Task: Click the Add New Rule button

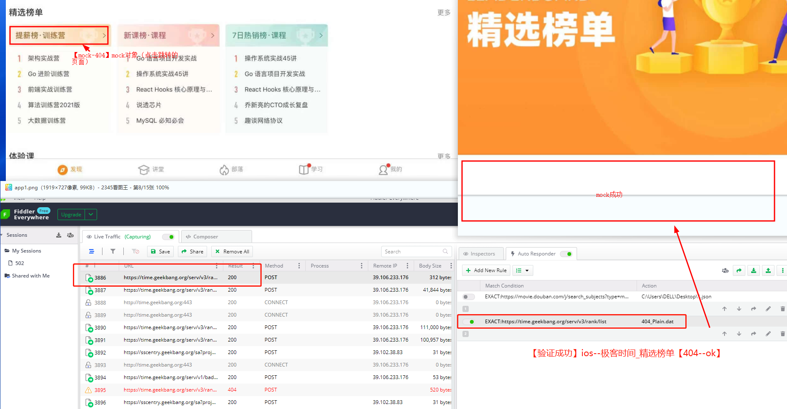Action: coord(486,270)
